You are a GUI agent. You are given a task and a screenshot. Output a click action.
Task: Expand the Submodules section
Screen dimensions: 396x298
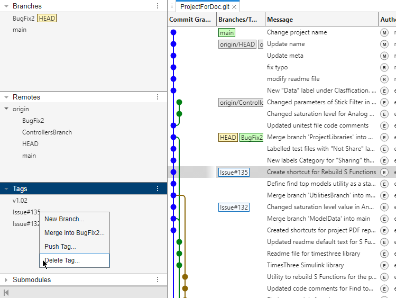coord(6,279)
